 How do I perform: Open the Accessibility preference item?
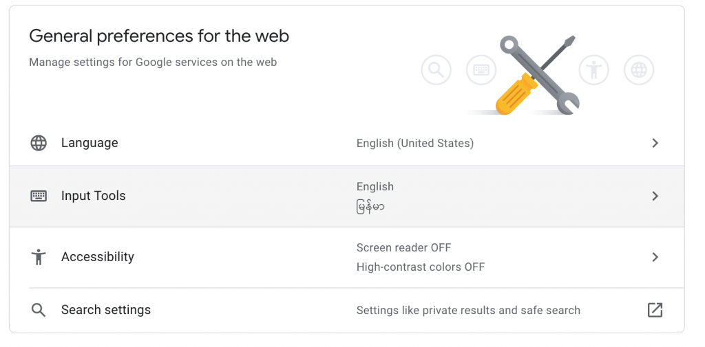click(x=347, y=257)
